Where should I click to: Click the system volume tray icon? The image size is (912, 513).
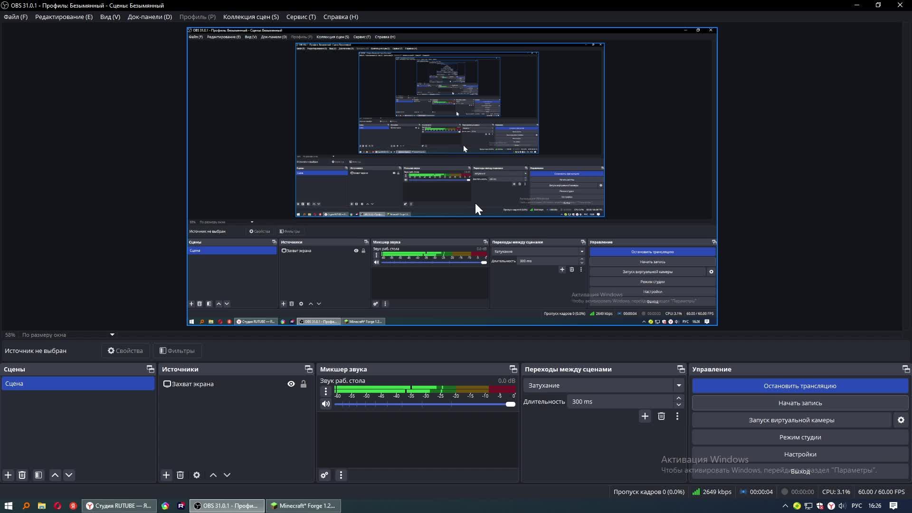(x=842, y=506)
